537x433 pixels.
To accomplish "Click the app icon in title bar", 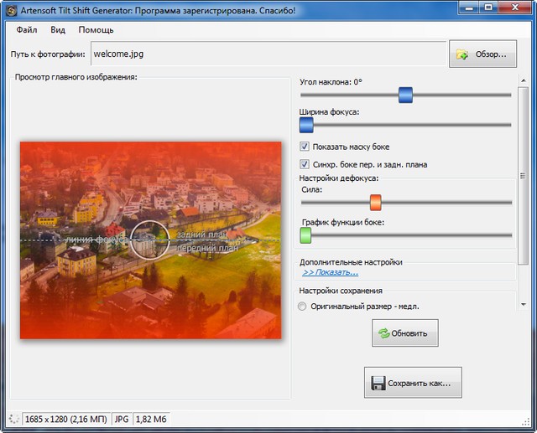I will point(11,11).
